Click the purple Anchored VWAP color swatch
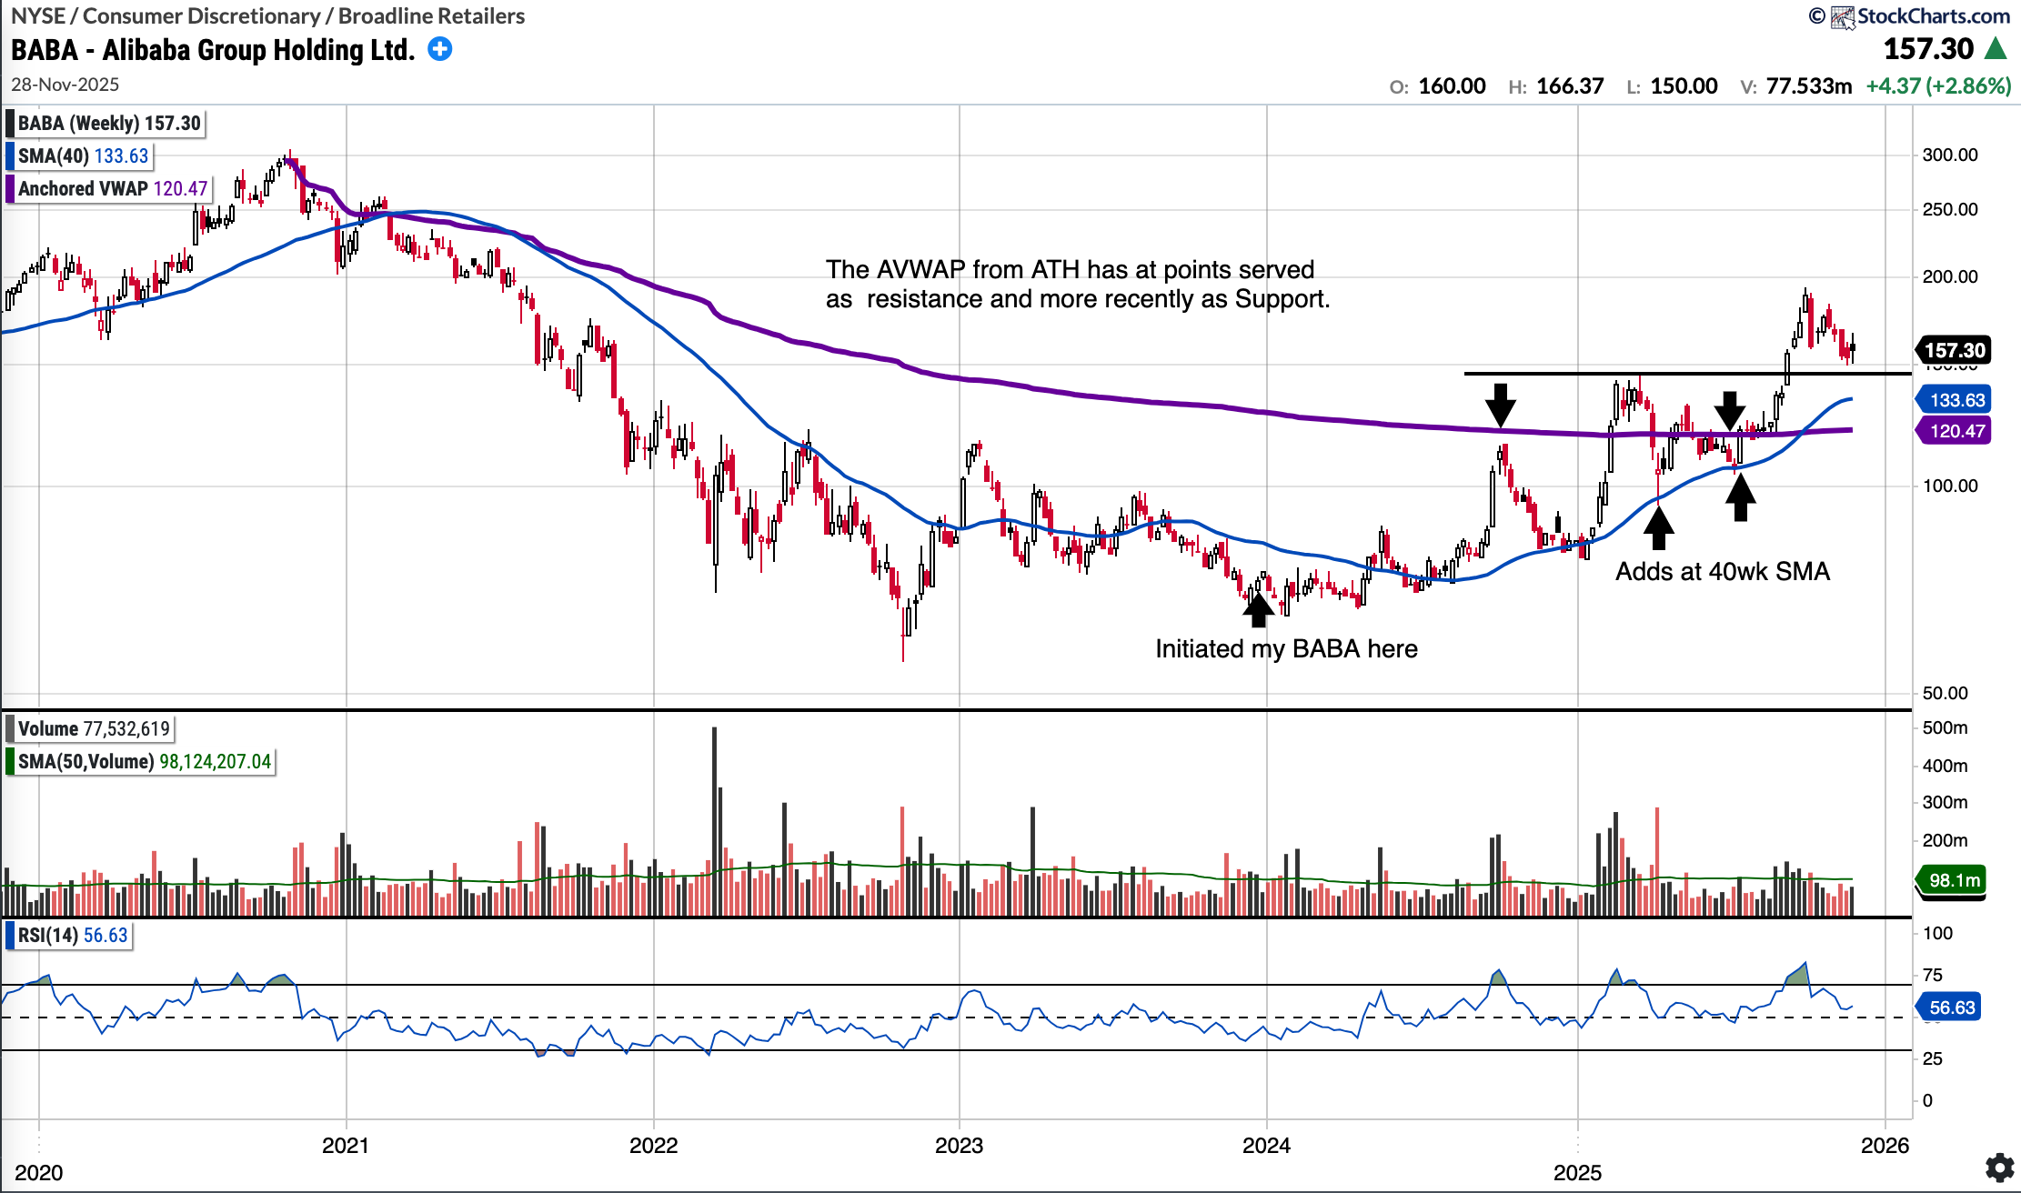The width and height of the screenshot is (2021, 1193). click(x=10, y=188)
